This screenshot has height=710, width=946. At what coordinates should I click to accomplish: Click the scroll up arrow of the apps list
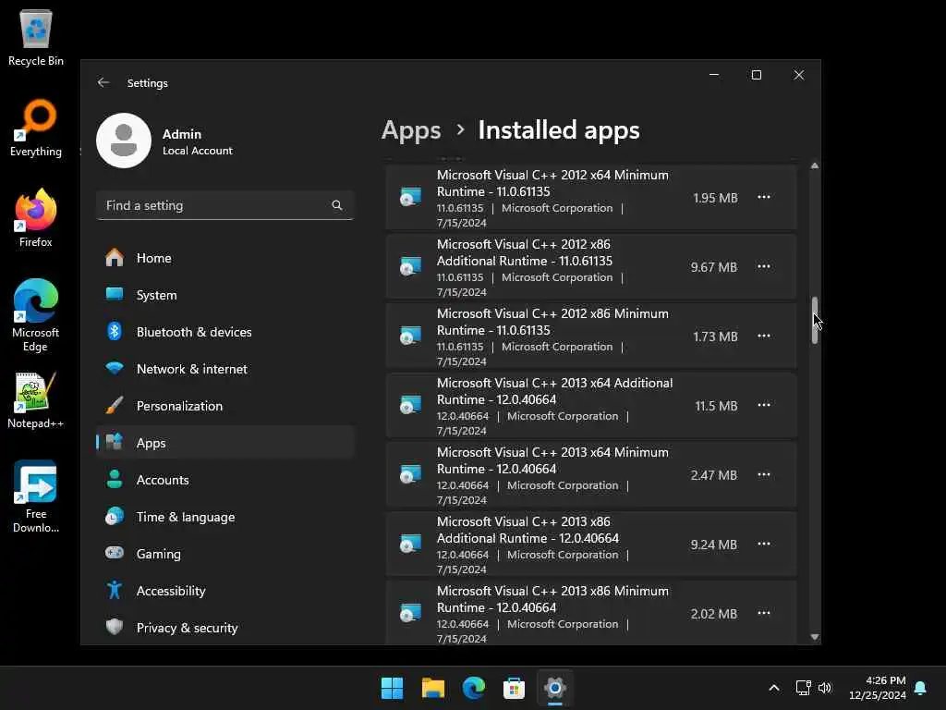pyautogui.click(x=815, y=165)
